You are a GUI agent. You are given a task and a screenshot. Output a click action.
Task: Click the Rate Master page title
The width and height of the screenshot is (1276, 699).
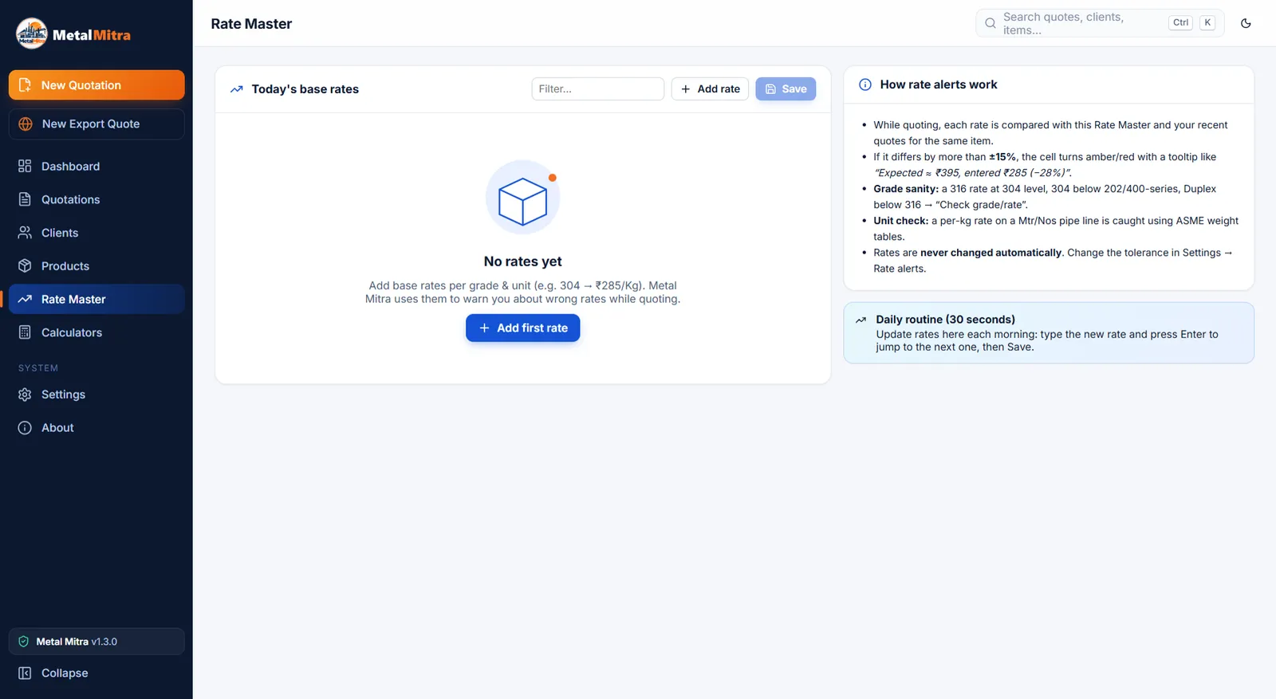click(251, 24)
